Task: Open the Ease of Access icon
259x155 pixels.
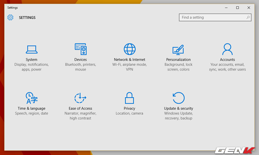Action: [x=80, y=98]
